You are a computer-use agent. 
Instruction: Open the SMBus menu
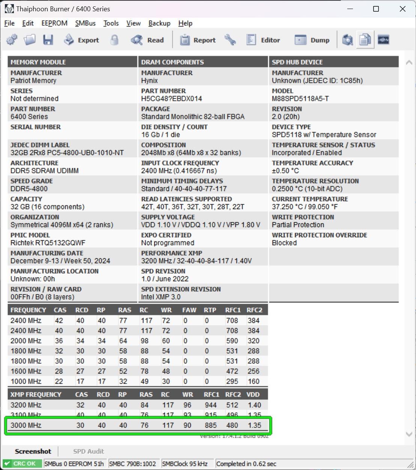85,23
